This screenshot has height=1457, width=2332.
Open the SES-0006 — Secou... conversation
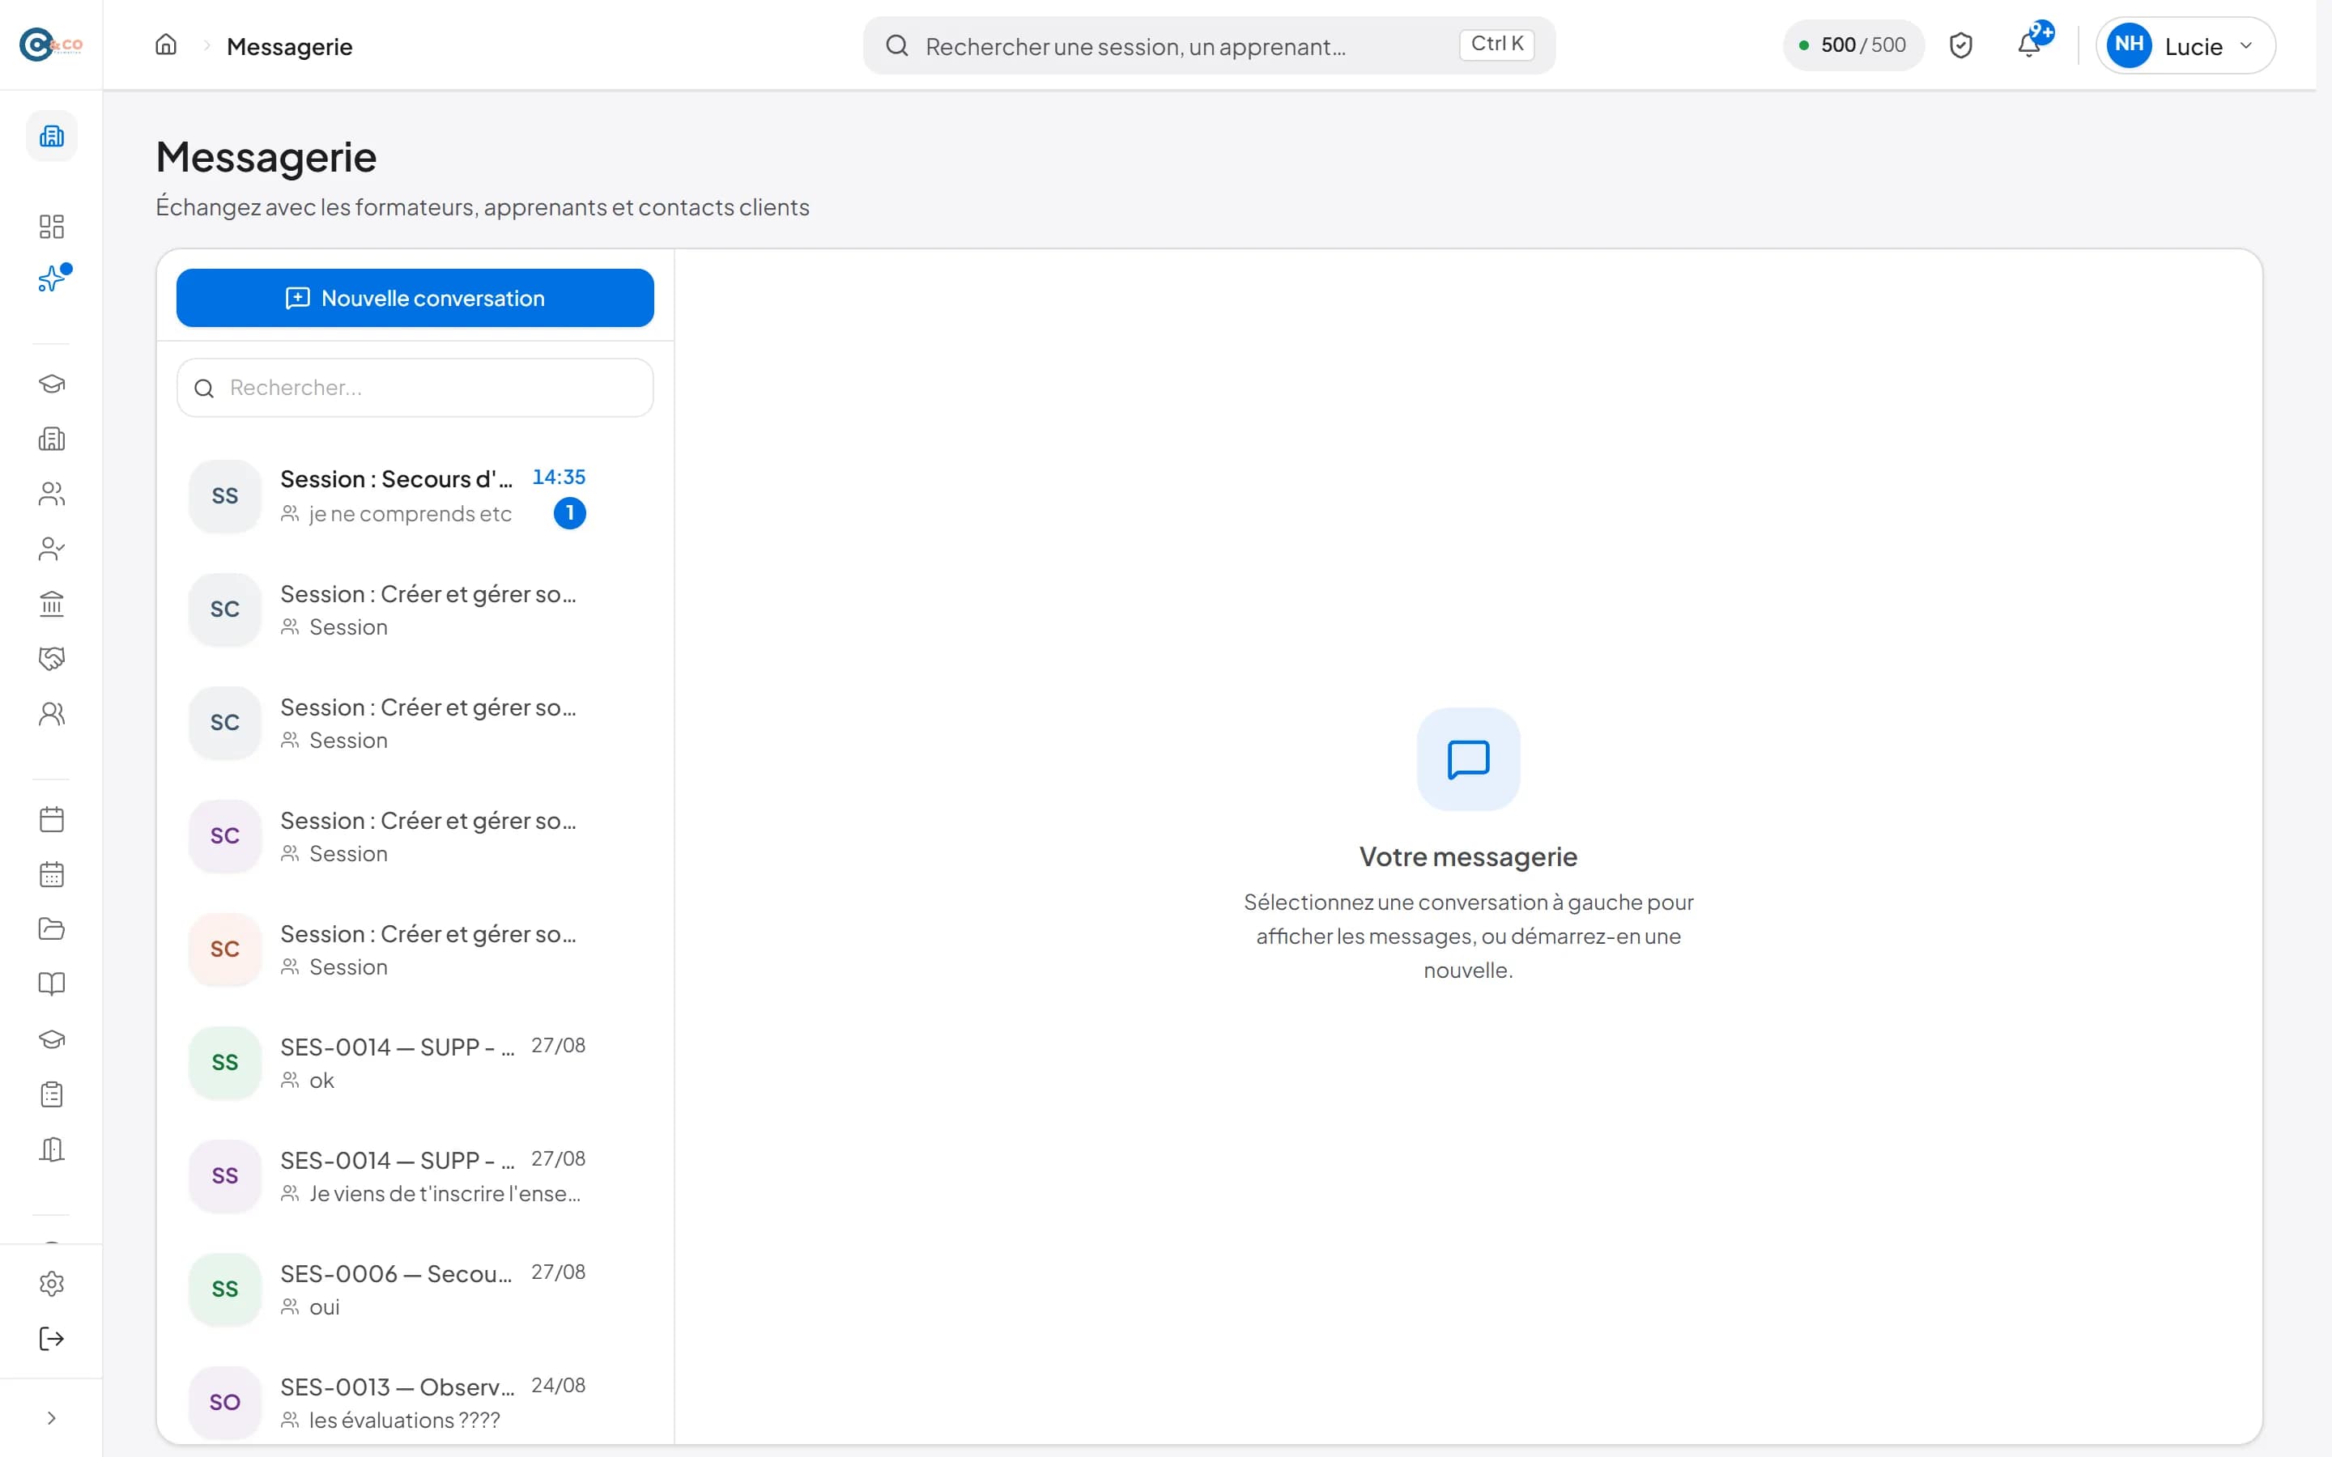pyautogui.click(x=415, y=1289)
